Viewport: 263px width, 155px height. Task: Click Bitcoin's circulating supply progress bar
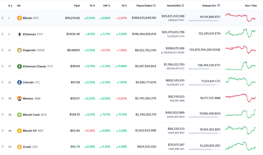click(x=204, y=21)
